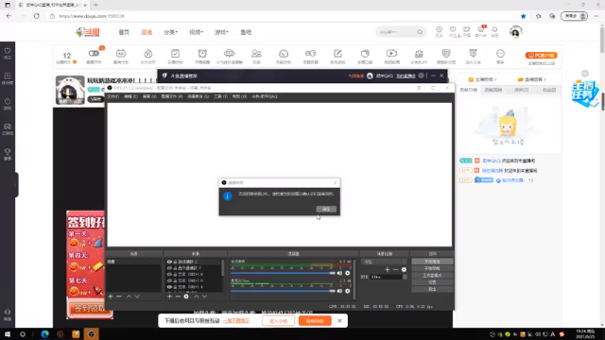Add a scene with OBS scenes plus icon
The width and height of the screenshot is (605, 340).
point(111,297)
